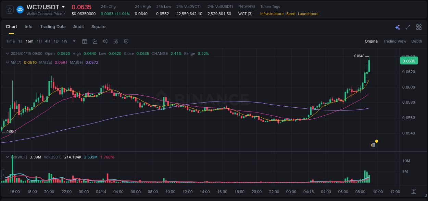Switch chart to Depth view mode
Image resolution: width=428 pixels, height=201 pixels.
coord(416,41)
